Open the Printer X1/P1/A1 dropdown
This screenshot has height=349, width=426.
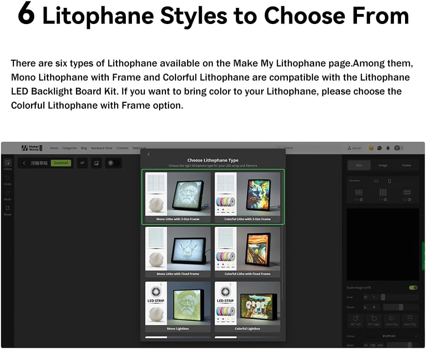coord(391,336)
